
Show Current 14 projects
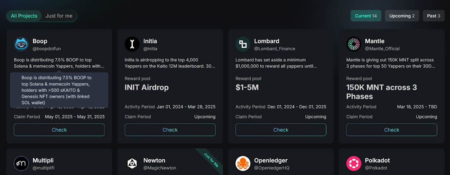click(366, 16)
